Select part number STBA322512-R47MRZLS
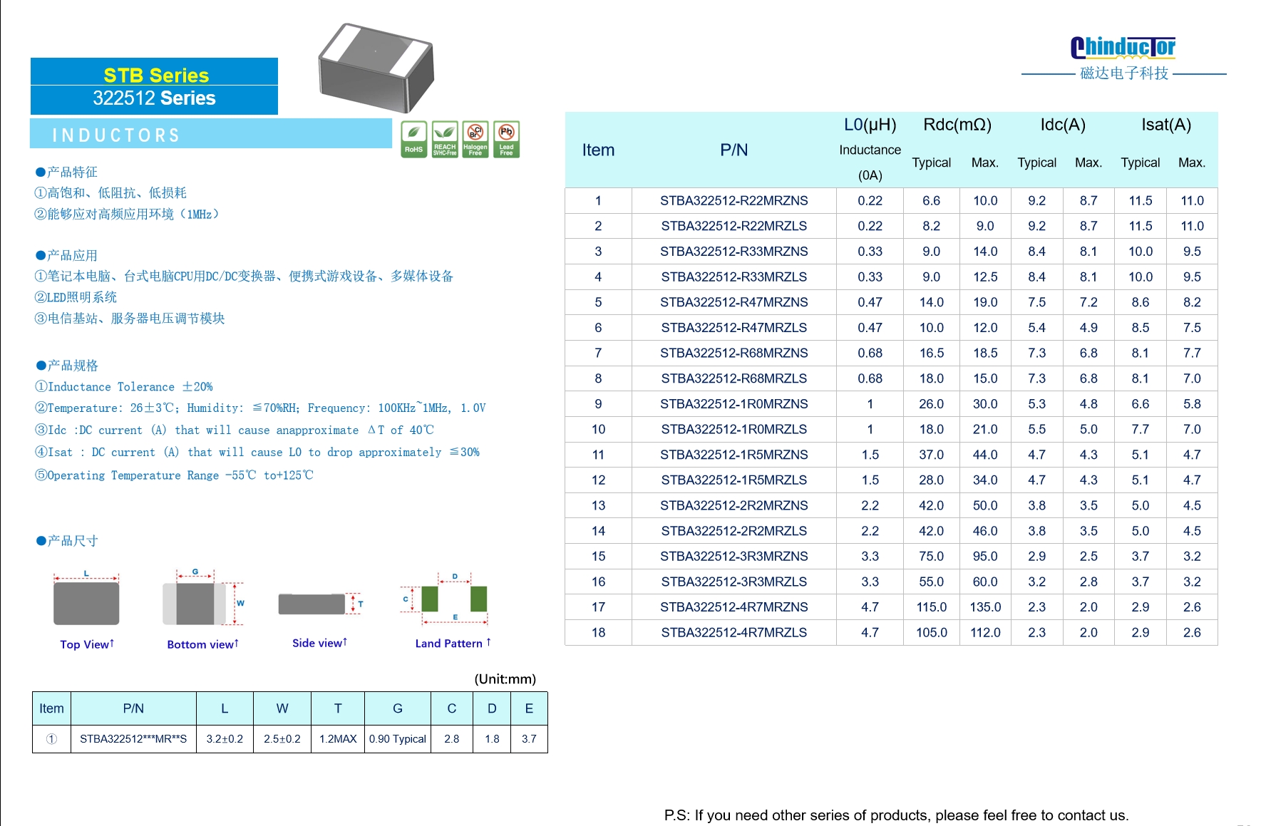Screen dimensions: 1261x826 [734, 328]
